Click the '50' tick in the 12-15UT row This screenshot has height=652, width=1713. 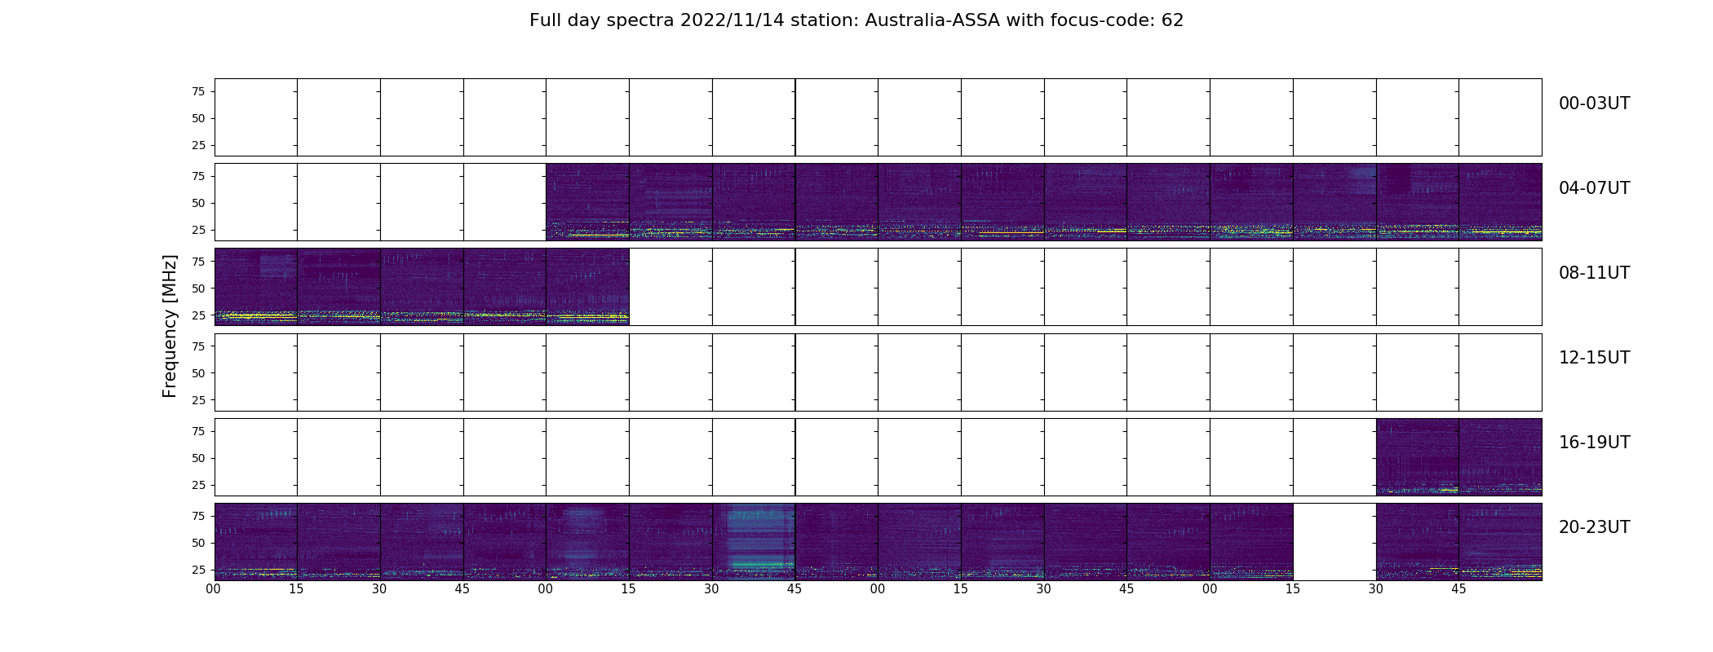coord(198,372)
